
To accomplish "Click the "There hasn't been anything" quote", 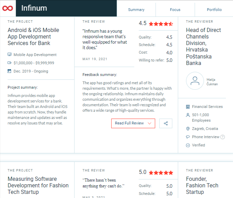I will pyautogui.click(x=103, y=183).
